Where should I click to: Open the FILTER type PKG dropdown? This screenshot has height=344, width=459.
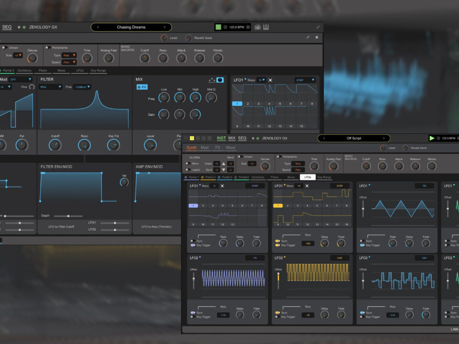(51, 87)
